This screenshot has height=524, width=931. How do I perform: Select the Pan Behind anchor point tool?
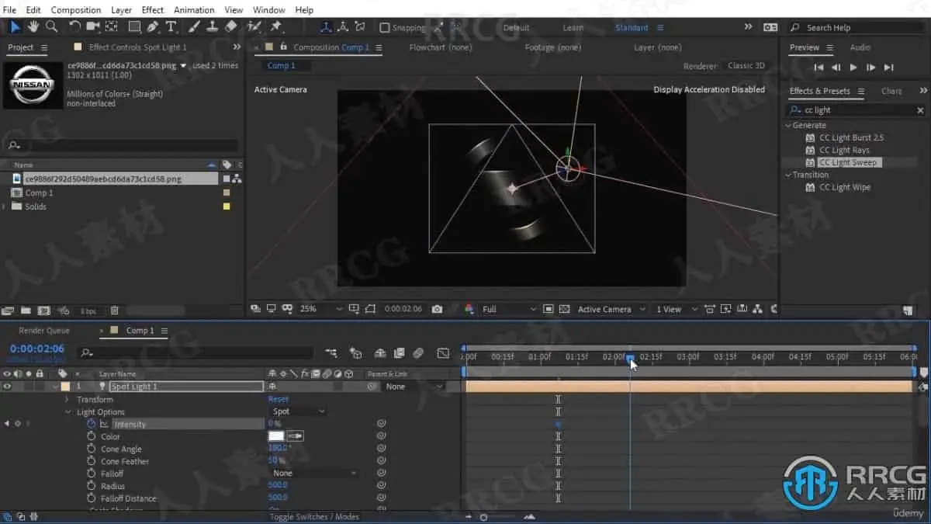click(x=112, y=26)
